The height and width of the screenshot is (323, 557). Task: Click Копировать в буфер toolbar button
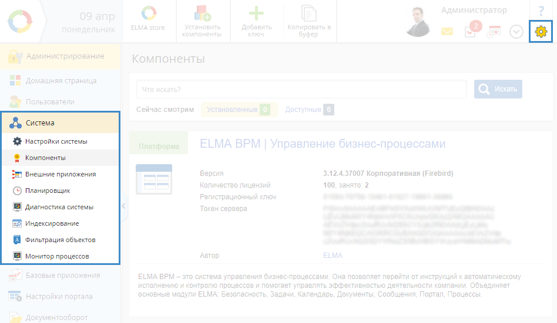309,21
